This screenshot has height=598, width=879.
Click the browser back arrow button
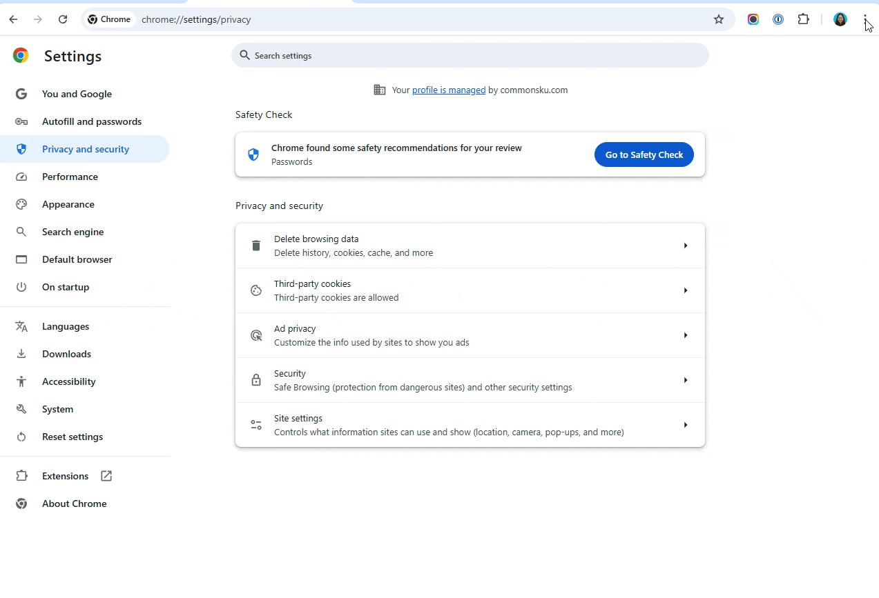(x=13, y=19)
